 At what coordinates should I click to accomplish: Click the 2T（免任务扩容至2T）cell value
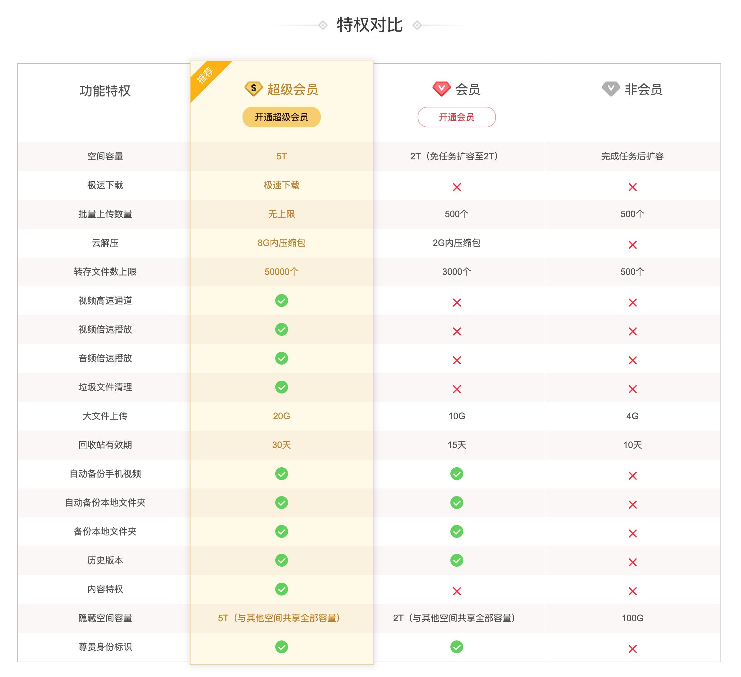click(x=457, y=156)
